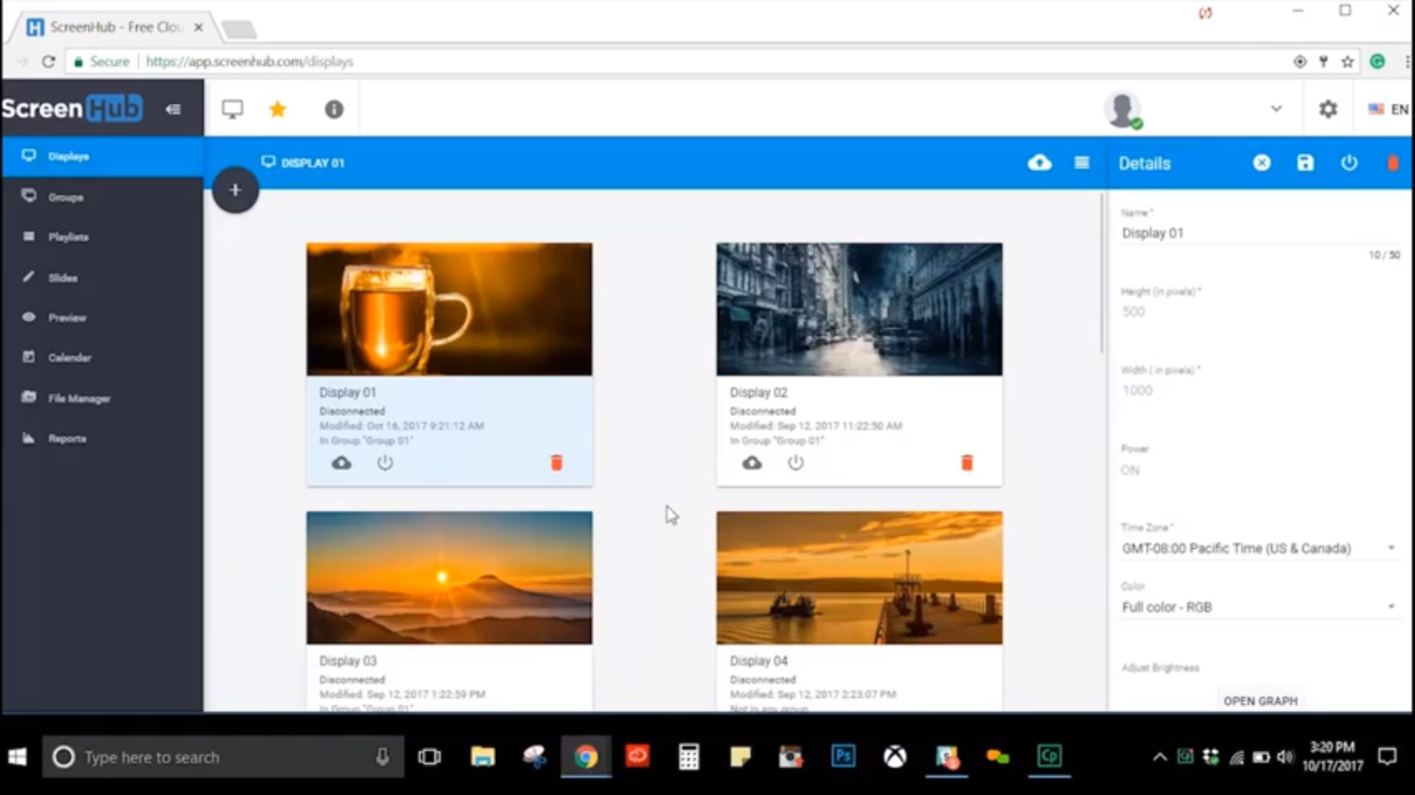Toggle power on Display 01 card
The width and height of the screenshot is (1415, 795).
[385, 462]
